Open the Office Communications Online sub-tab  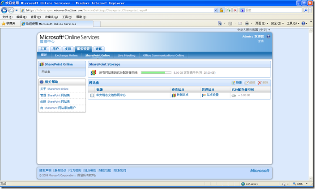click(163, 55)
